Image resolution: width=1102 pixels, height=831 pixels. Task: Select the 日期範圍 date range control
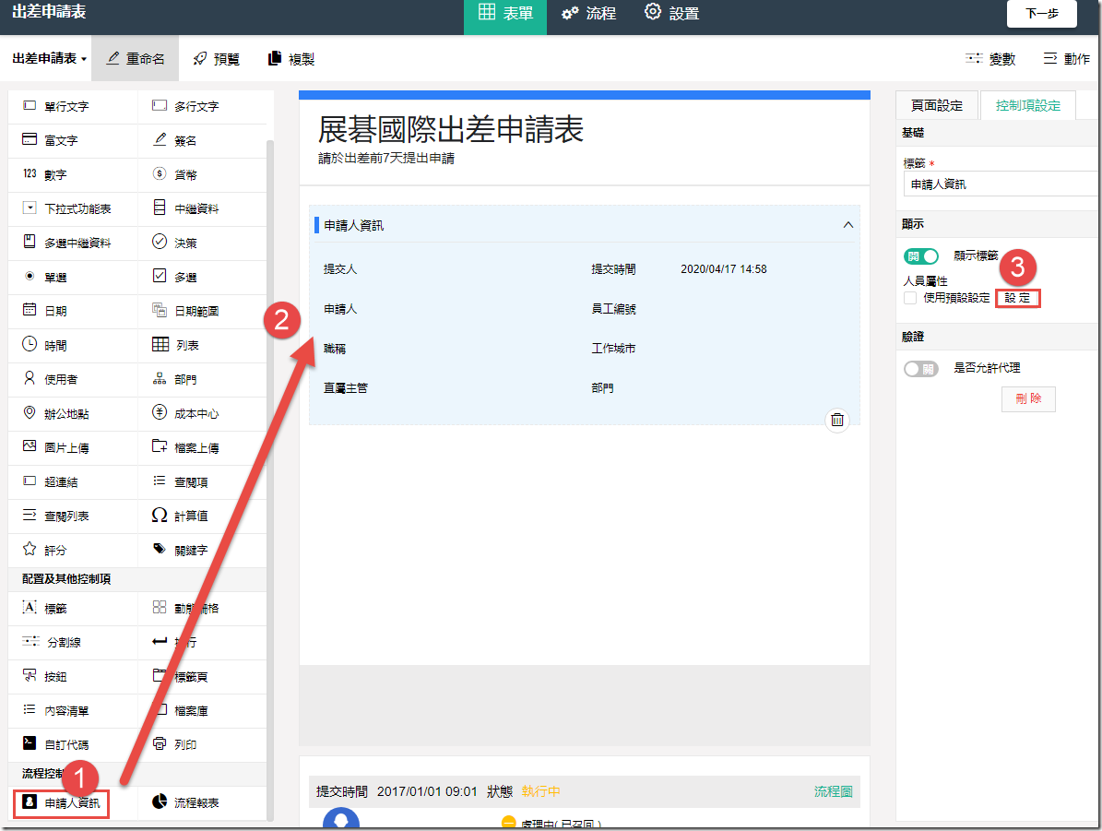click(202, 311)
